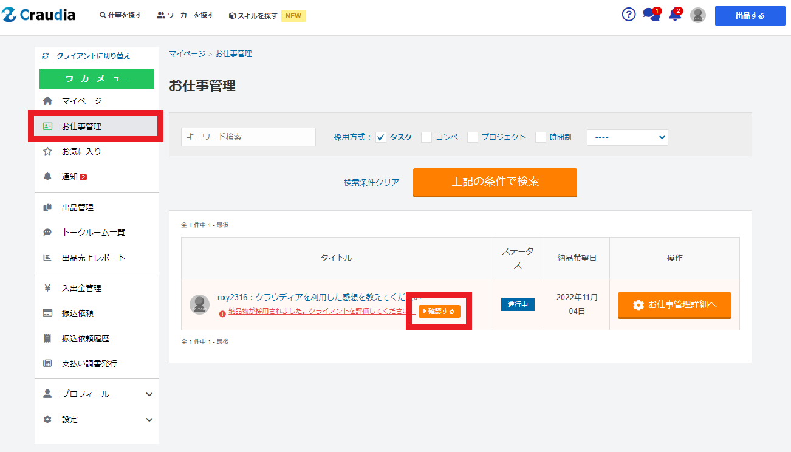Open 仕事を探す in the top menu

tap(120, 15)
